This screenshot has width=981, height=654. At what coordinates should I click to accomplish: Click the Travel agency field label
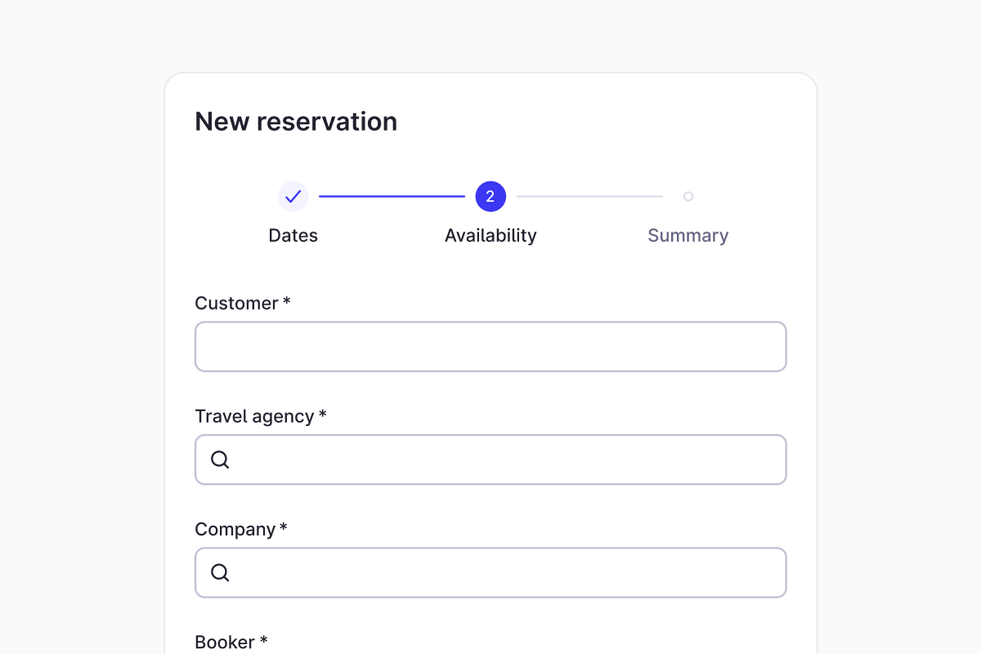tap(254, 416)
